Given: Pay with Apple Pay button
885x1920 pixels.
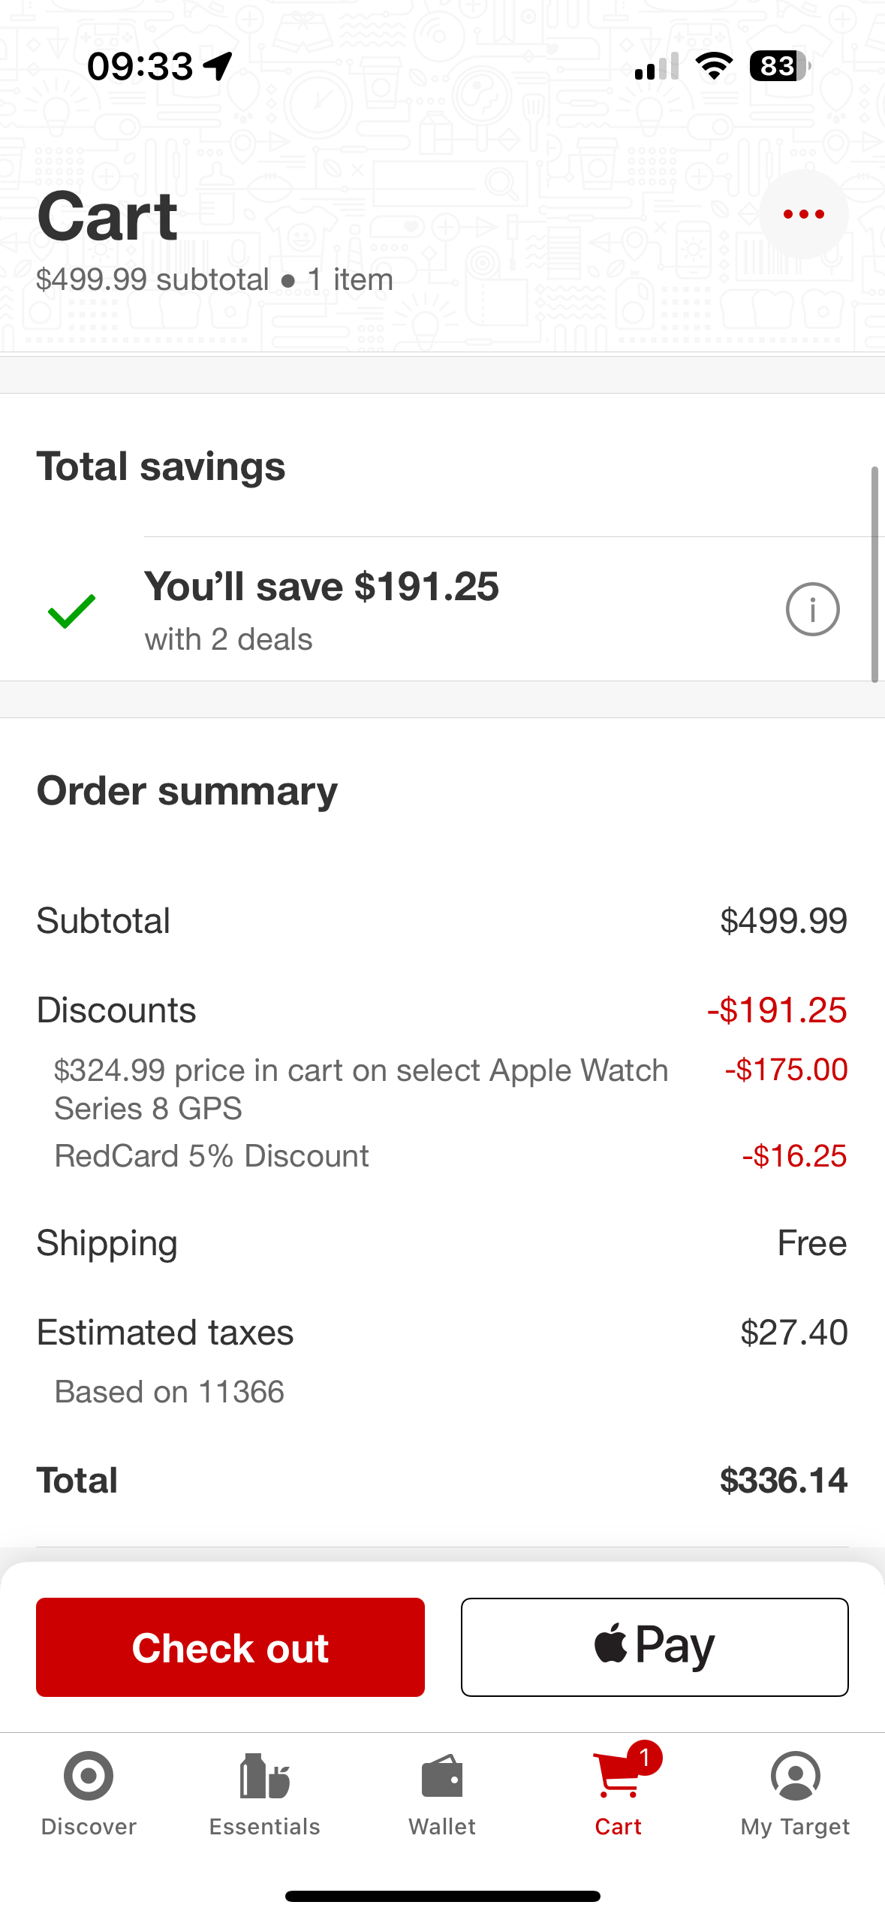Looking at the screenshot, I should pos(655,1647).
